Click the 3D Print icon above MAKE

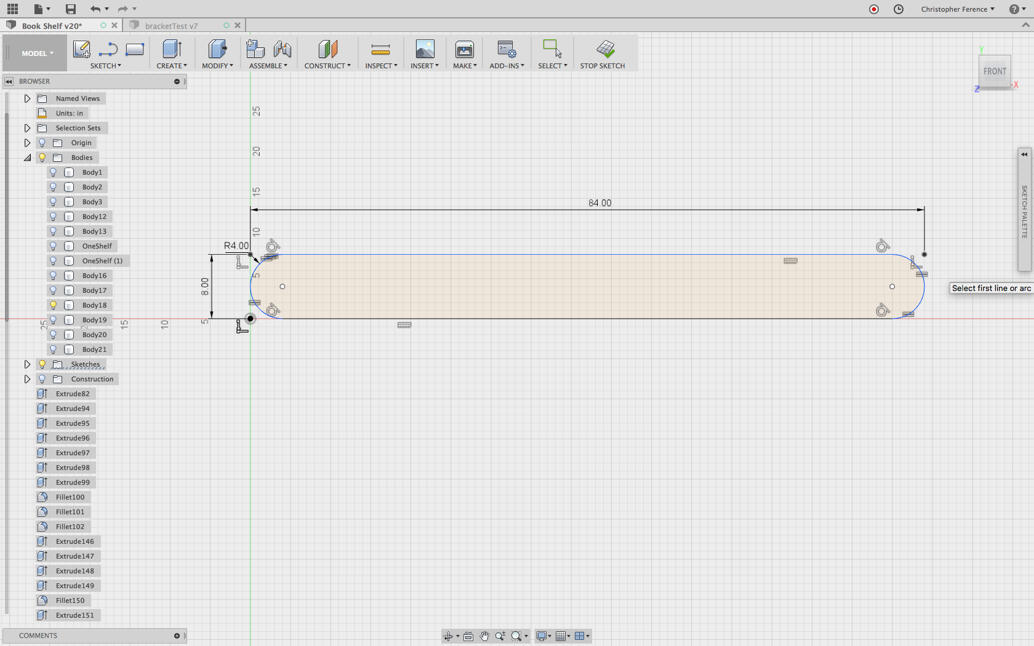[x=465, y=49]
